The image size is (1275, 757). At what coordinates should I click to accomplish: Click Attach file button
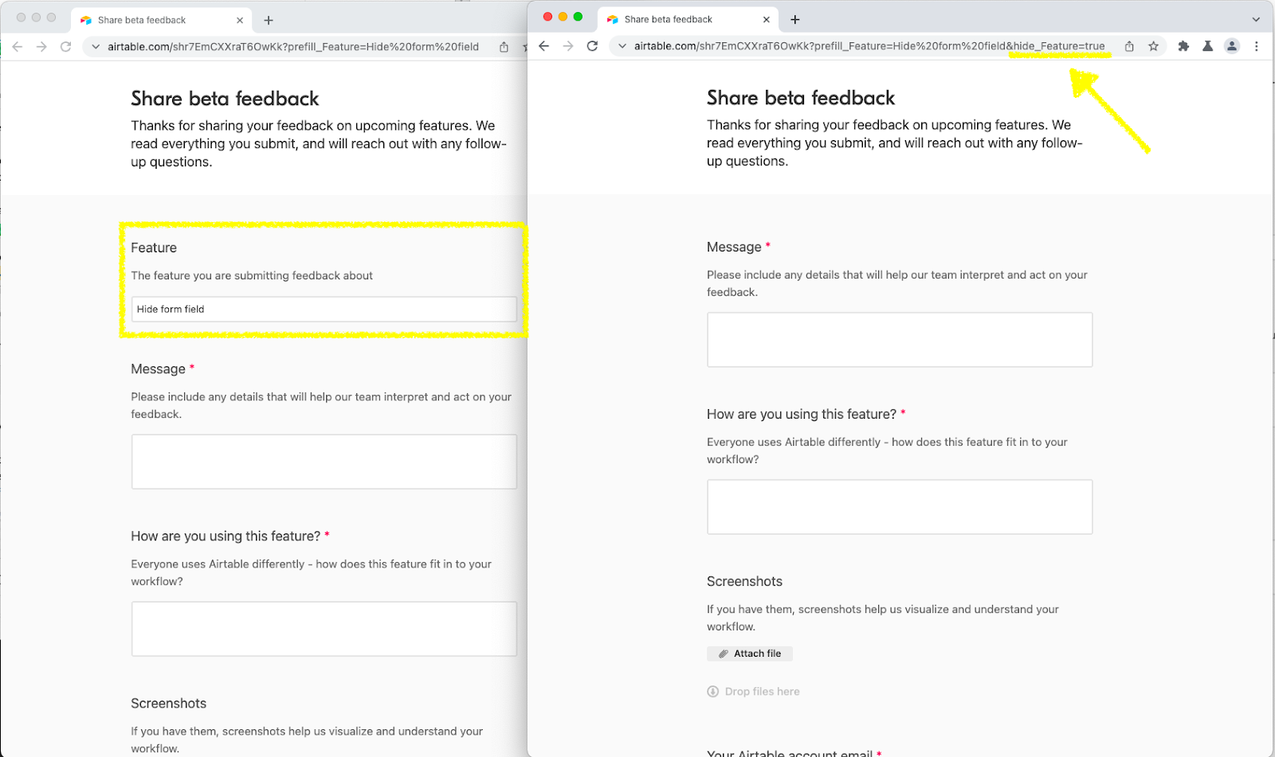tap(750, 654)
